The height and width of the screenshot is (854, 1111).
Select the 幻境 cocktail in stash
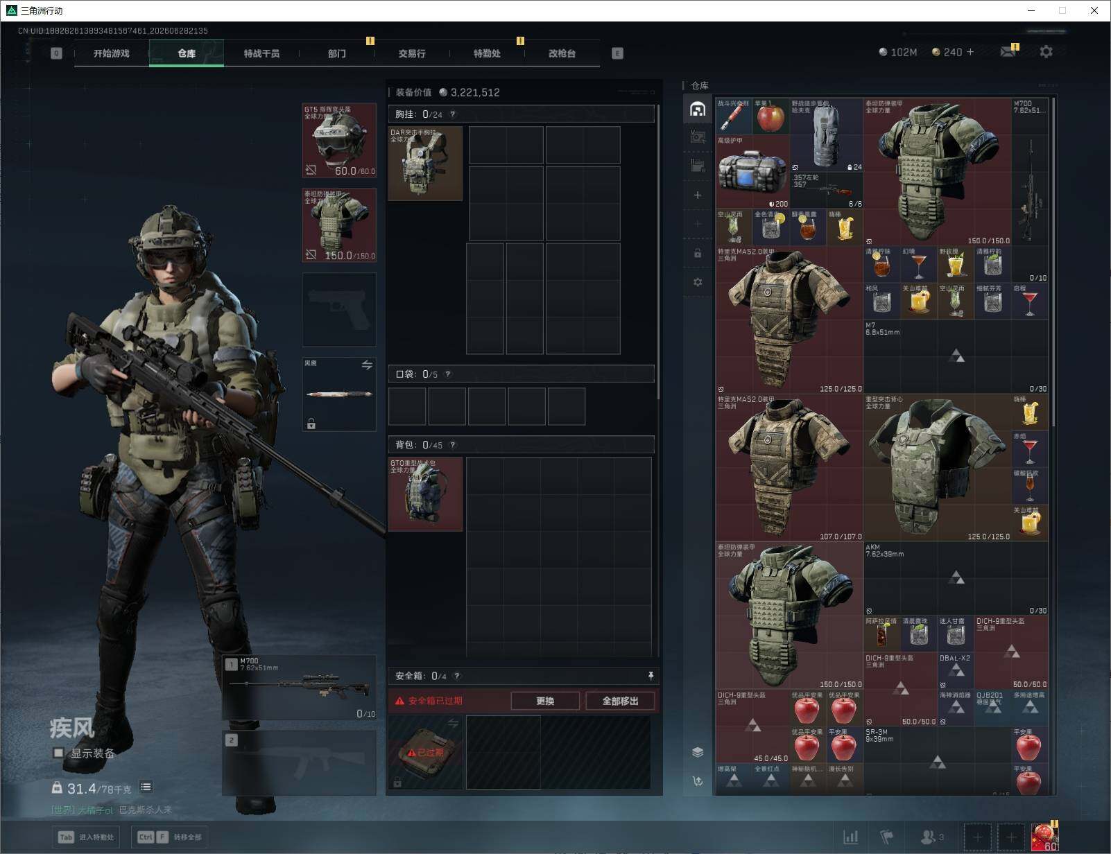coord(919,264)
